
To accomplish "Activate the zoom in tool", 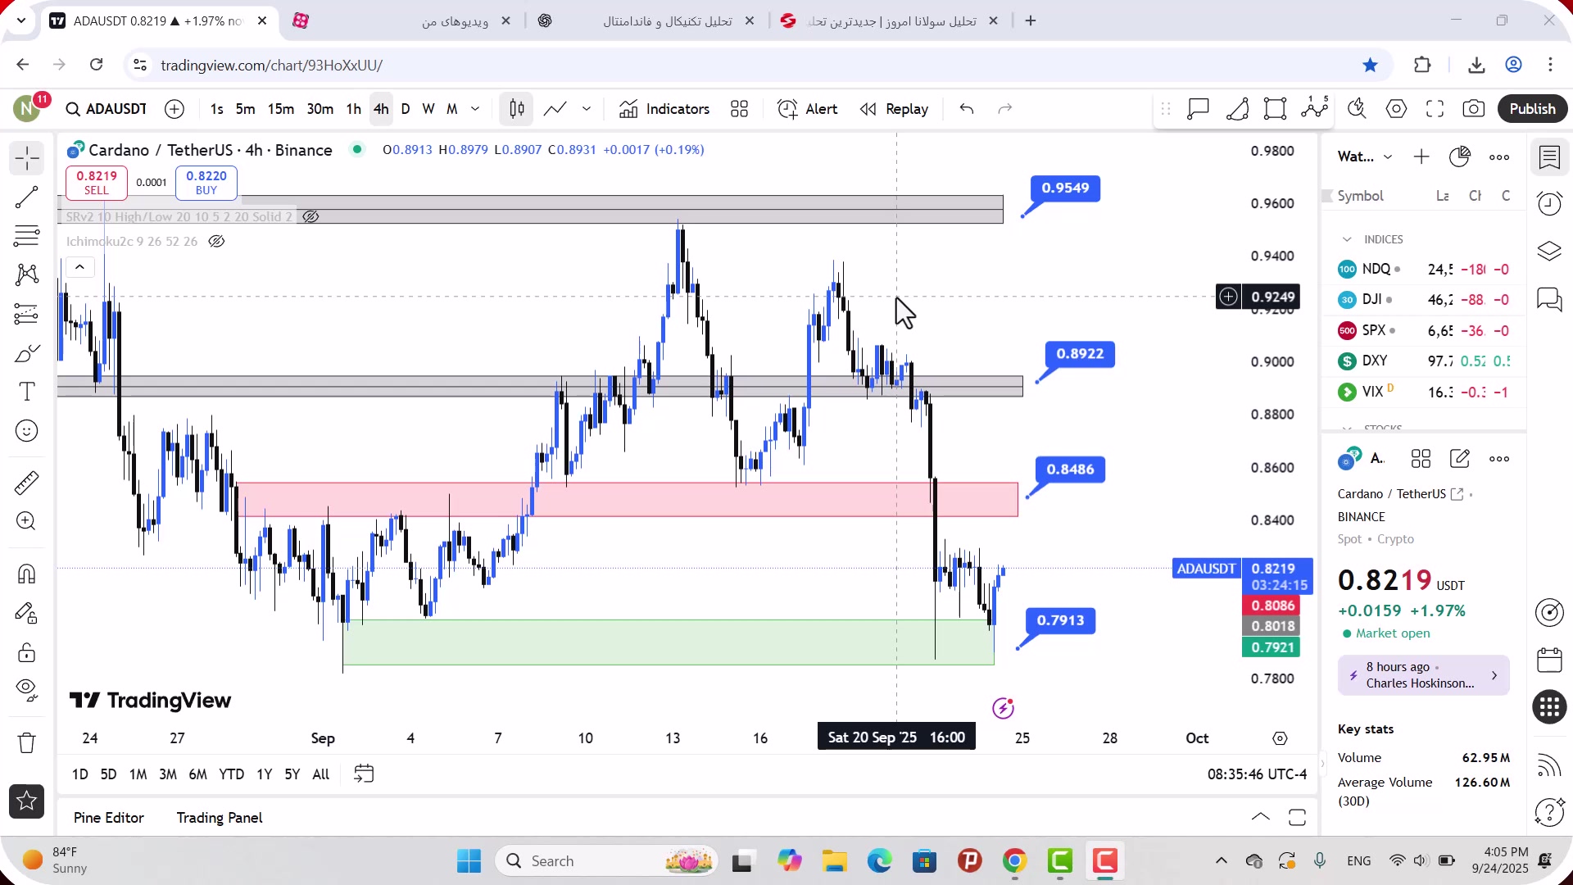I will [x=26, y=521].
